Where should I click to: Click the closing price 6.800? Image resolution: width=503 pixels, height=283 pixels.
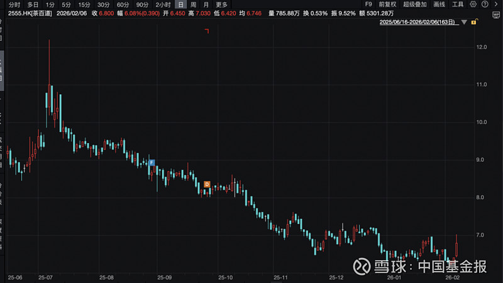(x=106, y=13)
